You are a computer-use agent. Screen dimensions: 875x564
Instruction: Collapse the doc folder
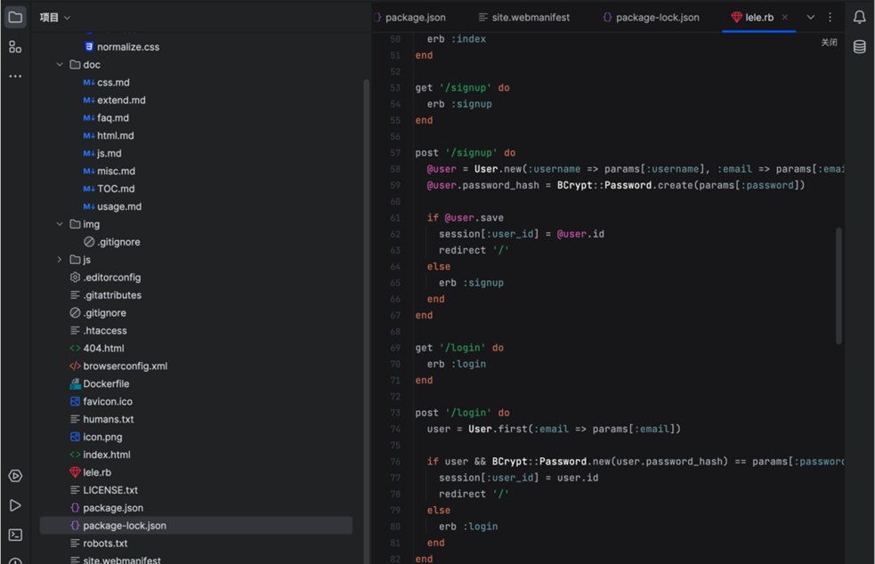pos(60,65)
